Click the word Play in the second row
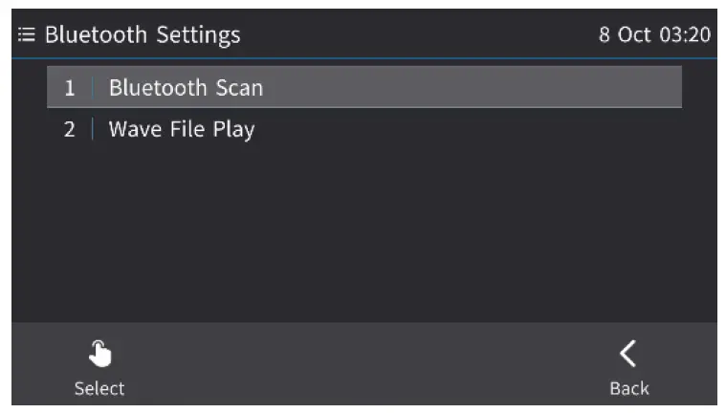Viewport: 726px width, 413px height. (x=233, y=129)
